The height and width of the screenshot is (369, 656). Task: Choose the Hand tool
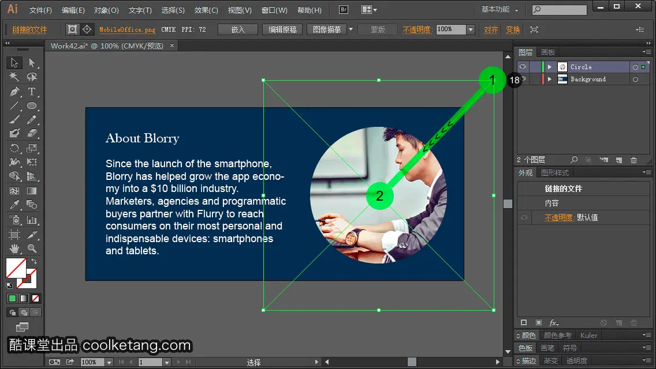coord(14,248)
